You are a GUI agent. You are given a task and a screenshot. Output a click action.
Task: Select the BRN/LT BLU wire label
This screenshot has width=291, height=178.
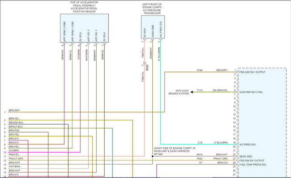[x=16, y=127]
